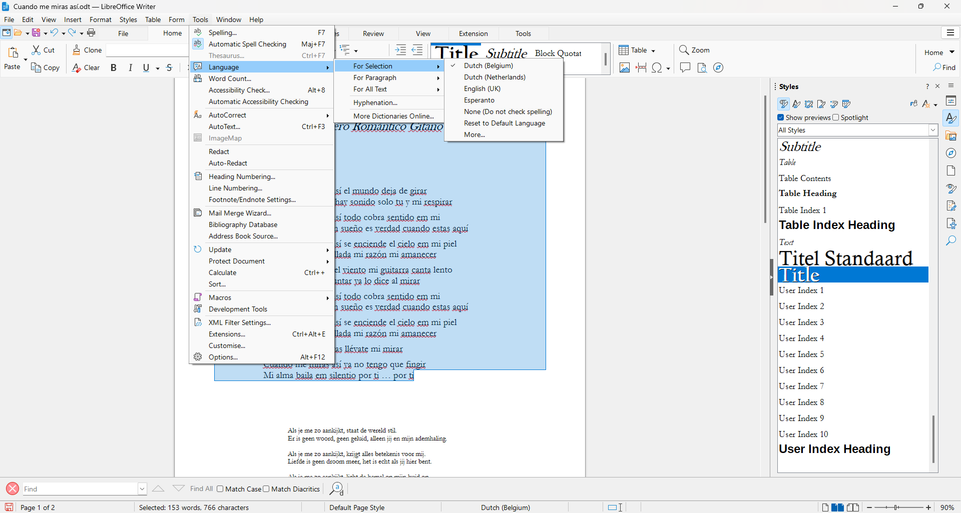Click the Bold formatting icon
Screen dimensions: 961x513
pyautogui.click(x=114, y=68)
